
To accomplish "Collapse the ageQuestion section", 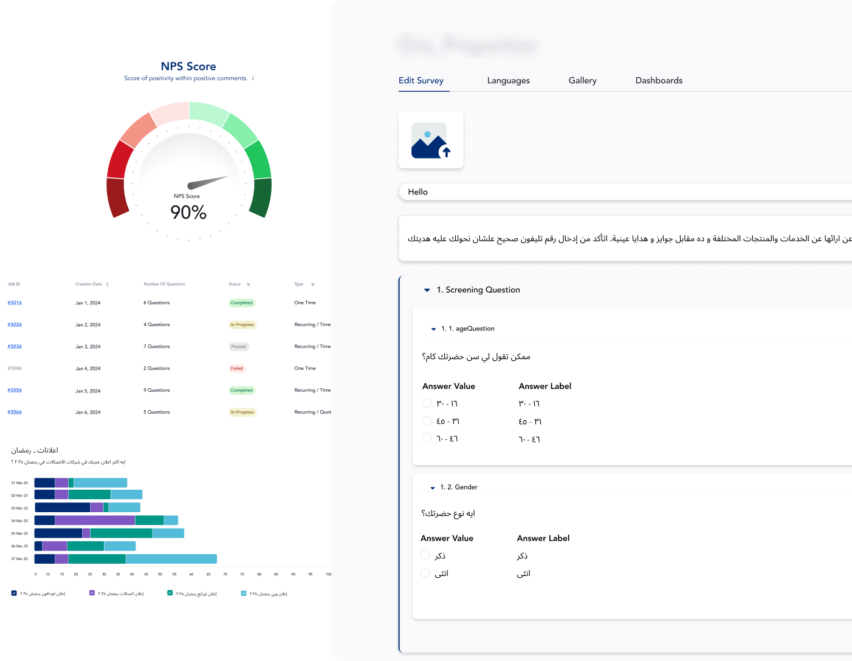I will pyautogui.click(x=433, y=329).
